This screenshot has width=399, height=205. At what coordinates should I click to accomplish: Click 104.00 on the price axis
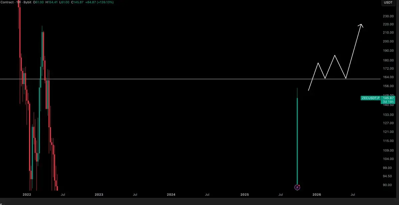(388, 159)
